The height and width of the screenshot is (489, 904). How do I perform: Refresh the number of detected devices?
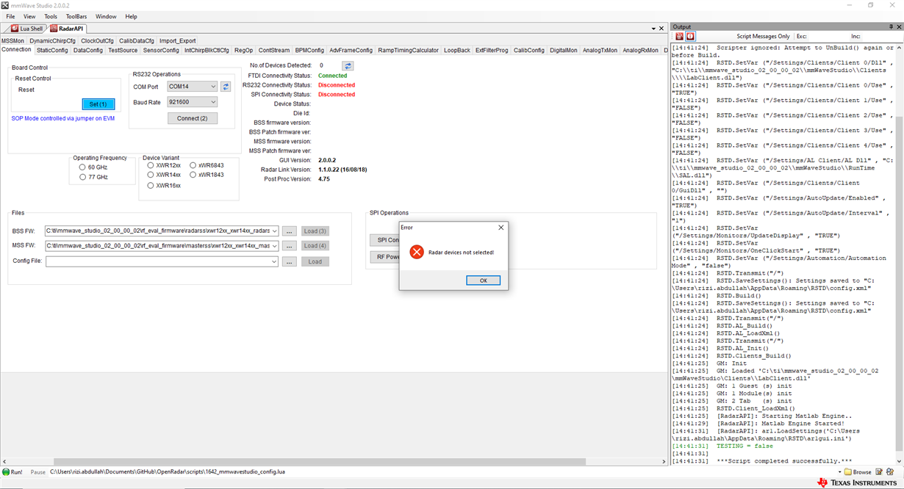pos(348,65)
